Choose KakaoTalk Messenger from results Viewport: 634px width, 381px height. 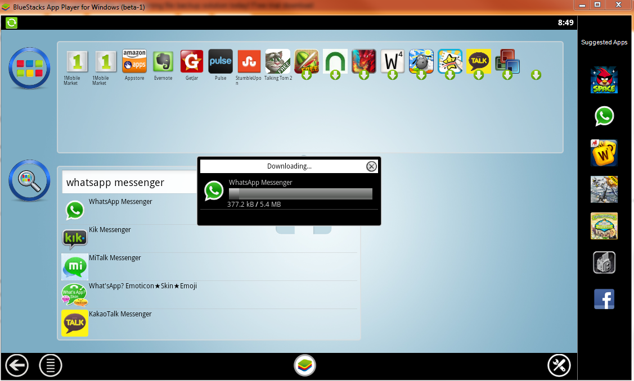coord(120,314)
